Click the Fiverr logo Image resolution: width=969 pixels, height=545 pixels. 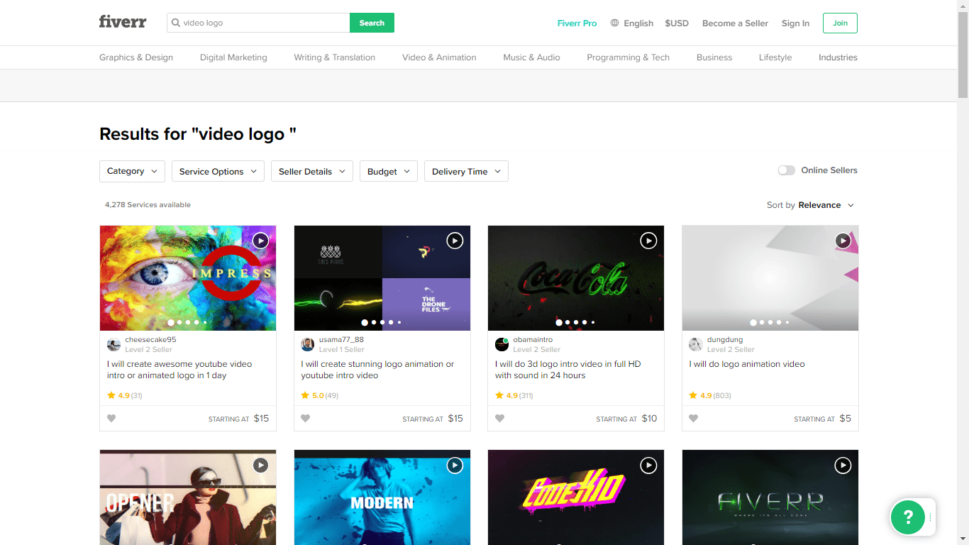tap(123, 22)
